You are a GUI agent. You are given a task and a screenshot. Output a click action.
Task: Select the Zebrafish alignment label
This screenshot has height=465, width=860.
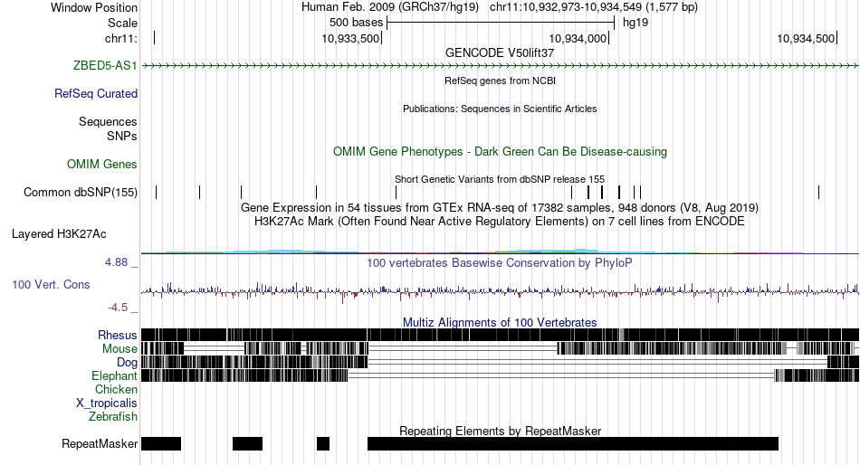coord(113,417)
